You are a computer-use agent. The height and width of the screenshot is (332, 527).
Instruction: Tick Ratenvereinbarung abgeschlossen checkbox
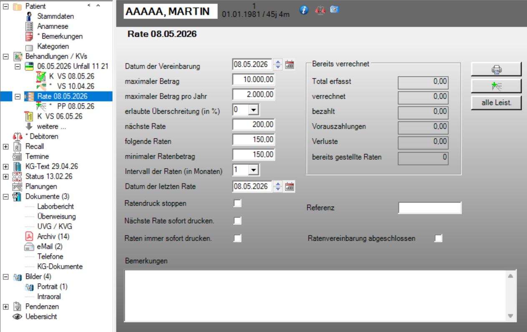tap(438, 238)
